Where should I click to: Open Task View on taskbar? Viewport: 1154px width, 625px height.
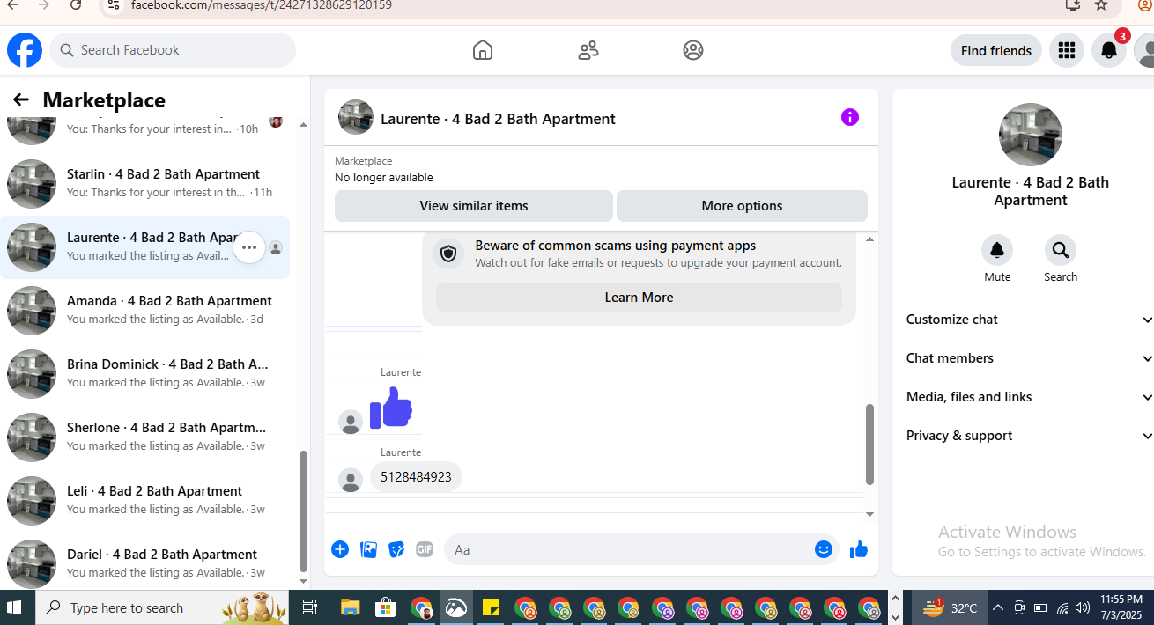pos(309,607)
